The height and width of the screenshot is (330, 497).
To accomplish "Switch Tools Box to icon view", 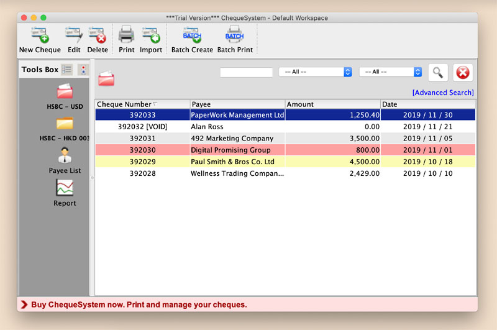I will coord(83,70).
